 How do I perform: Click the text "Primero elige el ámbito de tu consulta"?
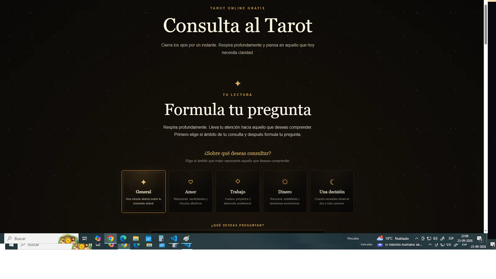tap(209, 135)
